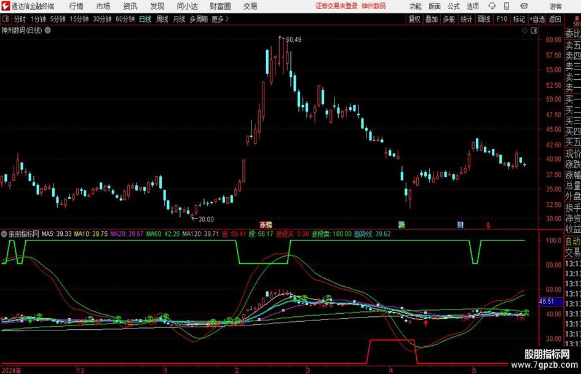Click the 涨榜 info marker on chart

(266, 225)
